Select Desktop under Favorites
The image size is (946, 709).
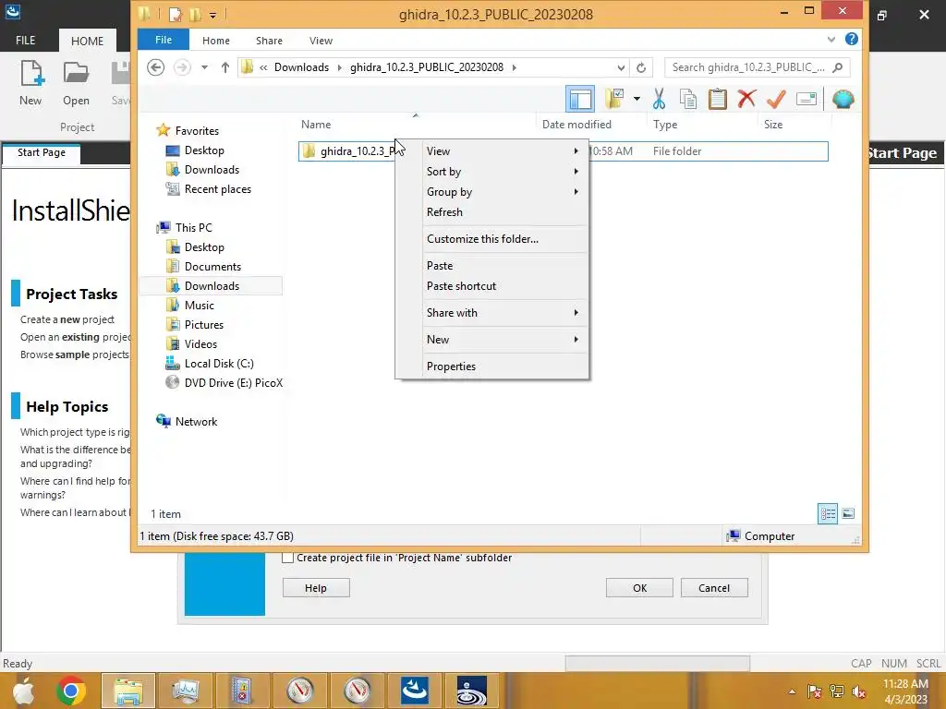pyautogui.click(x=204, y=150)
